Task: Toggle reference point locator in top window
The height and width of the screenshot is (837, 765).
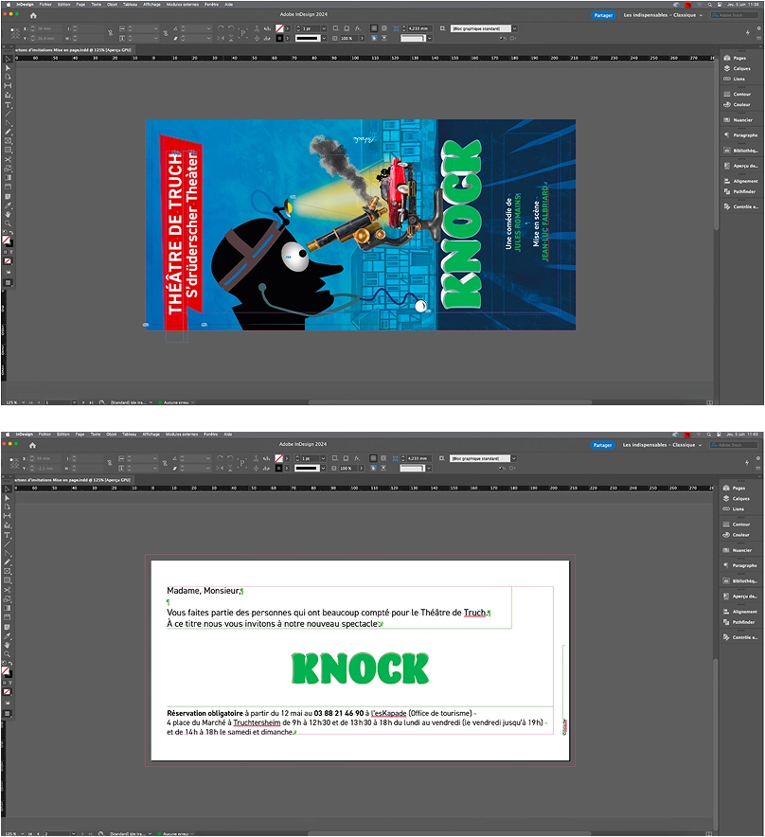Action: pyautogui.click(x=15, y=33)
